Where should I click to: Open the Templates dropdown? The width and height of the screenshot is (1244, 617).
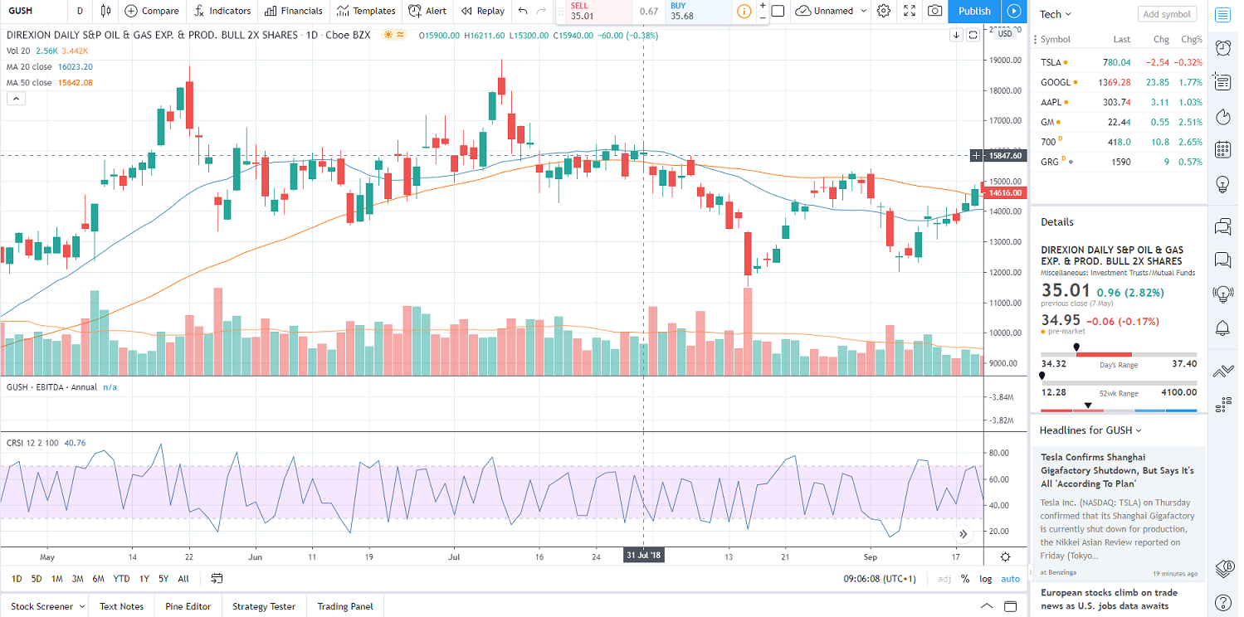[x=366, y=11]
